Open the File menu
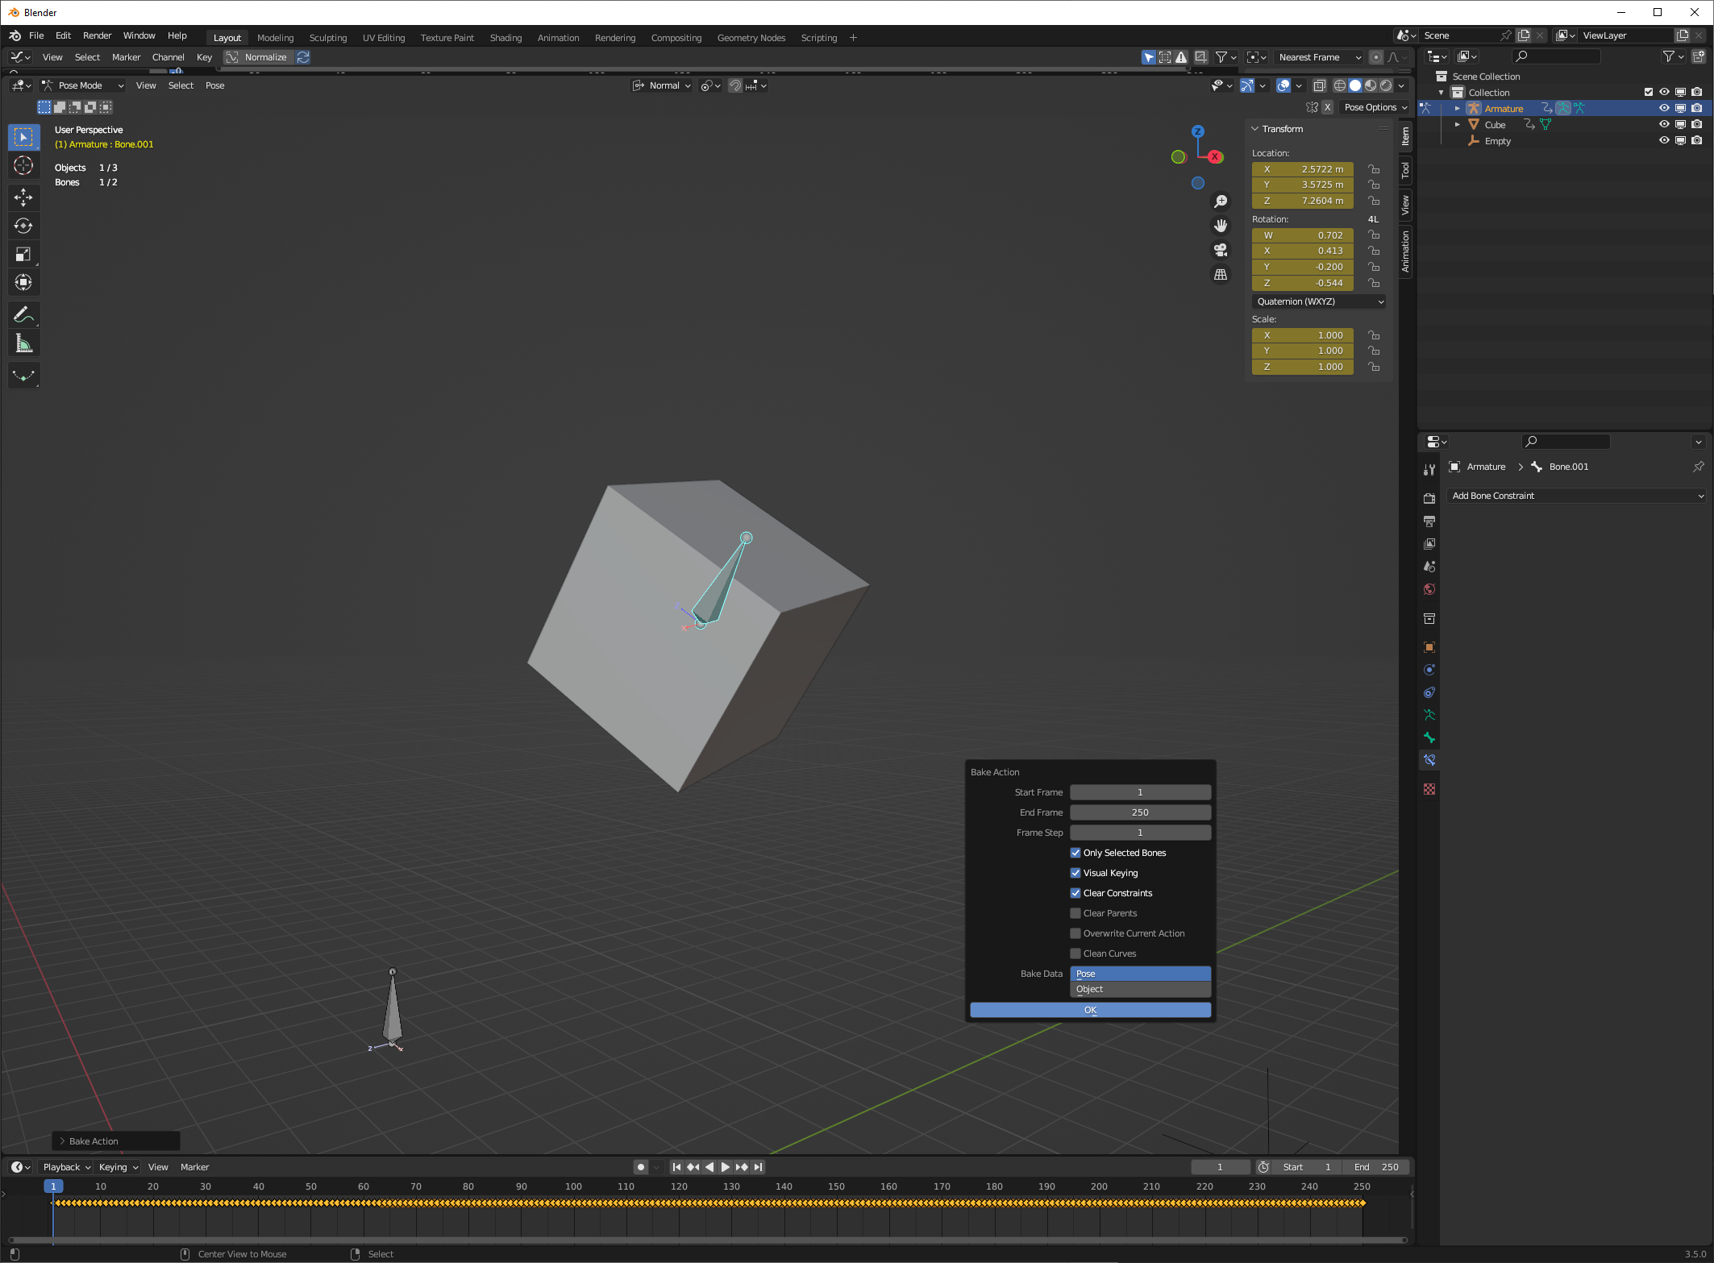The height and width of the screenshot is (1263, 1714). click(36, 35)
